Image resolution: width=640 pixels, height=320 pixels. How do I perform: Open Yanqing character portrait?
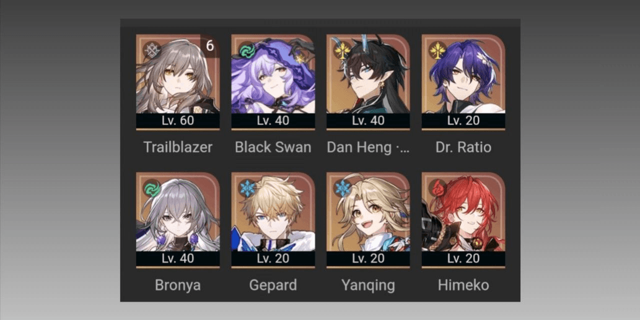(368, 220)
